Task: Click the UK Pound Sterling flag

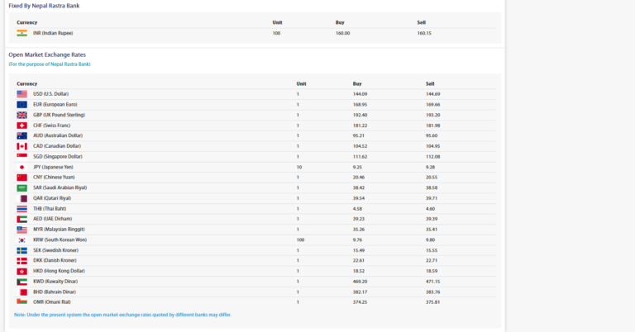Action: (x=21, y=115)
